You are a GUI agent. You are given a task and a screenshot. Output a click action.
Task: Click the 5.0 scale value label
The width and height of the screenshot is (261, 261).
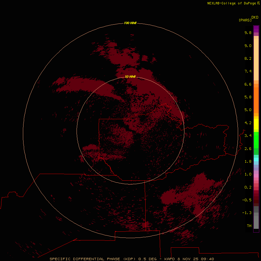[x=248, y=110]
